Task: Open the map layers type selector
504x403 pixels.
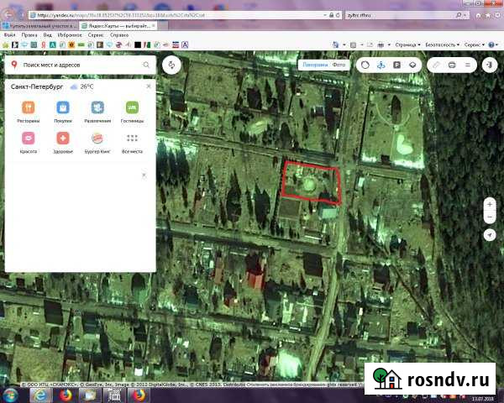Action: (x=412, y=65)
